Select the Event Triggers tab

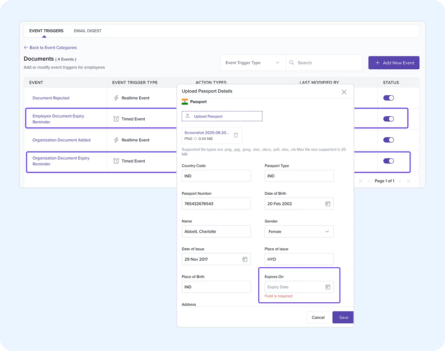click(x=46, y=31)
